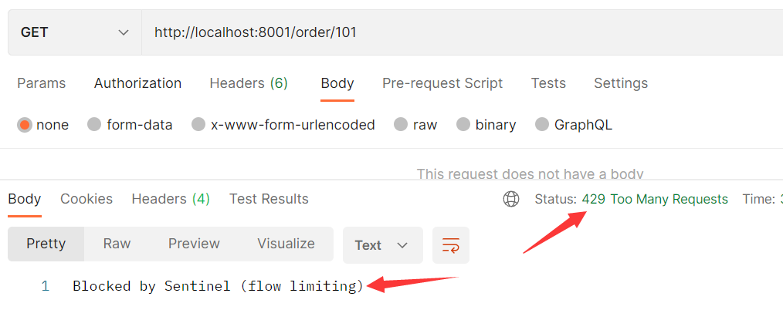Select the none body radio button
The width and height of the screenshot is (783, 320).
coord(25,125)
